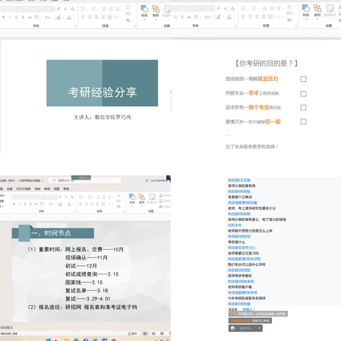
Task: Click 辅助功能: 调查 in the status bar
Action: click(9, 334)
